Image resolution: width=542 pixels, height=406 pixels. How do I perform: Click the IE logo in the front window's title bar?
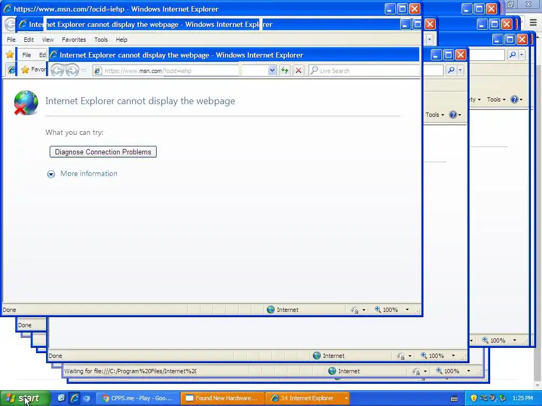tap(7, 9)
